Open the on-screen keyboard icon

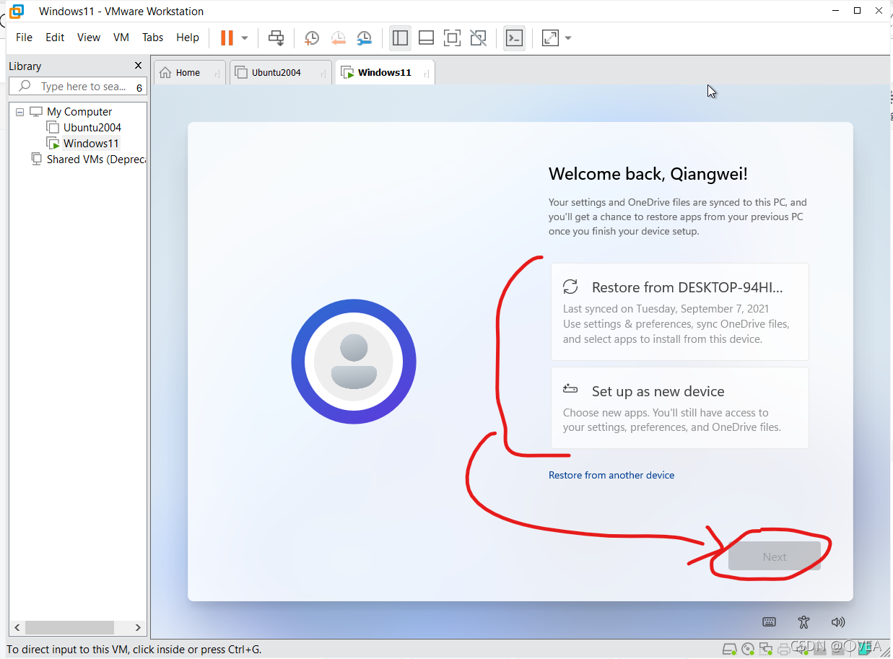[x=769, y=622]
